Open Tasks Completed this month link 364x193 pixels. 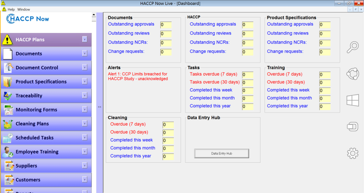click(x=212, y=98)
